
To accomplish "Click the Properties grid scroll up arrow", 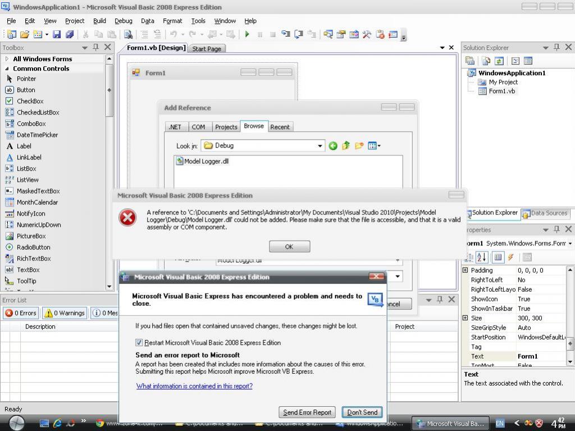I will coord(571,270).
